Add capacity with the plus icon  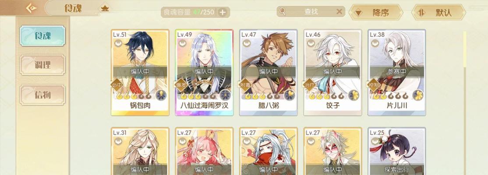click(223, 12)
